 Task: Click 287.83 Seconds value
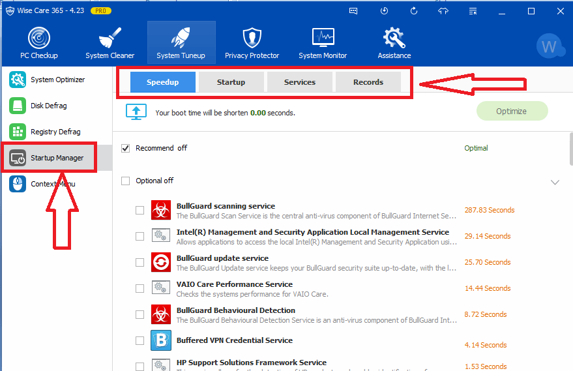coord(490,210)
